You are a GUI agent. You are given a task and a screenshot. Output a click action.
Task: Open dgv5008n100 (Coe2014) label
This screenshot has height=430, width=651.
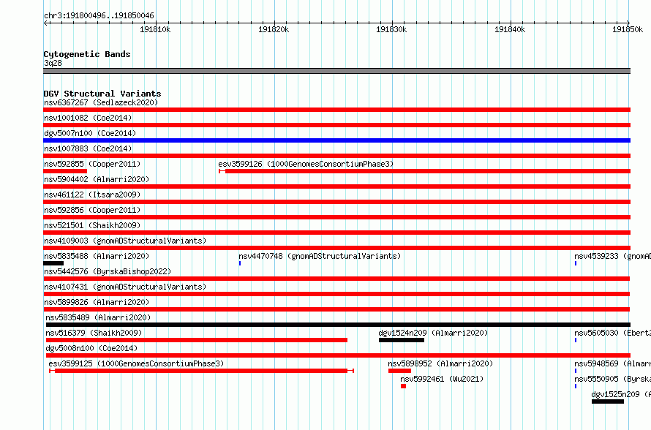(91, 348)
